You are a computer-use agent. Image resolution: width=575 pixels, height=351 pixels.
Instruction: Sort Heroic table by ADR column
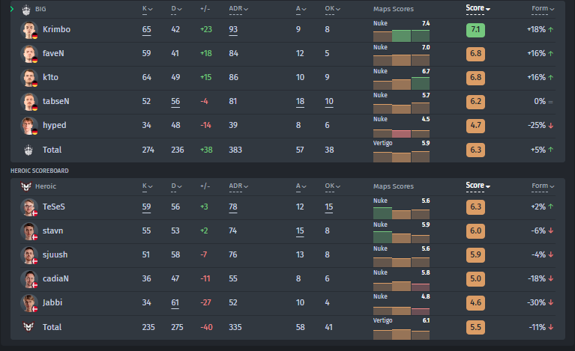(x=238, y=186)
